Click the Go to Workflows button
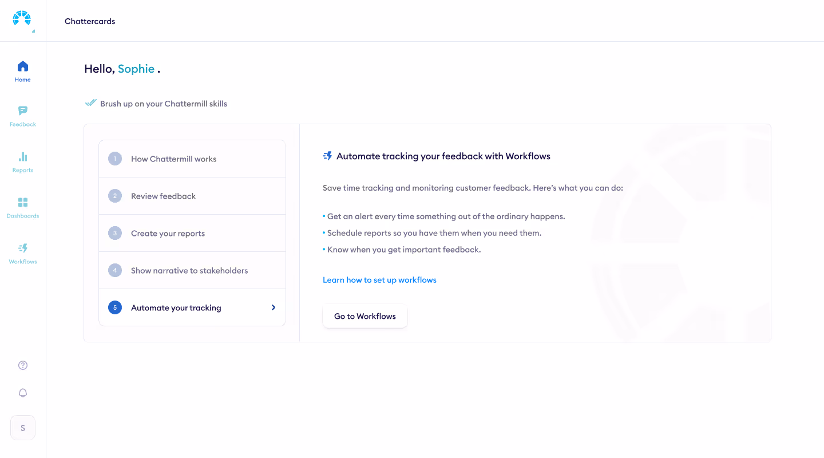Image resolution: width=824 pixels, height=458 pixels. click(365, 316)
